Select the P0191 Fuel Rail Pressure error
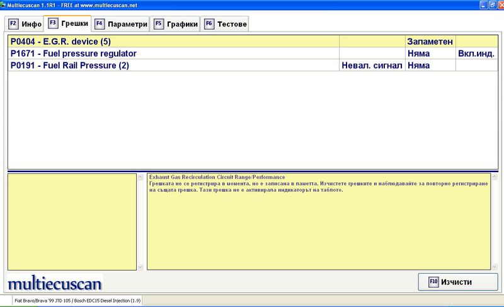Viewport: 504px width, 307px height. (x=70, y=65)
